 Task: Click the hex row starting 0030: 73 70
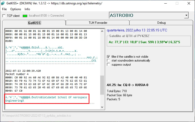click(x=46, y=88)
